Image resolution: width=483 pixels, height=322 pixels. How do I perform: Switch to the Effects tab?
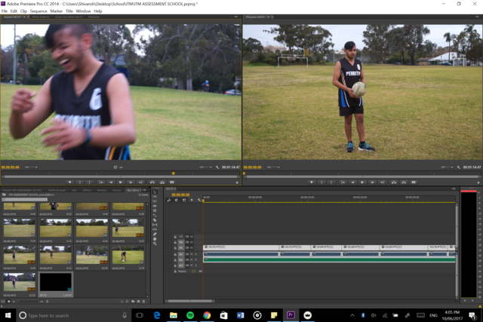point(88,190)
